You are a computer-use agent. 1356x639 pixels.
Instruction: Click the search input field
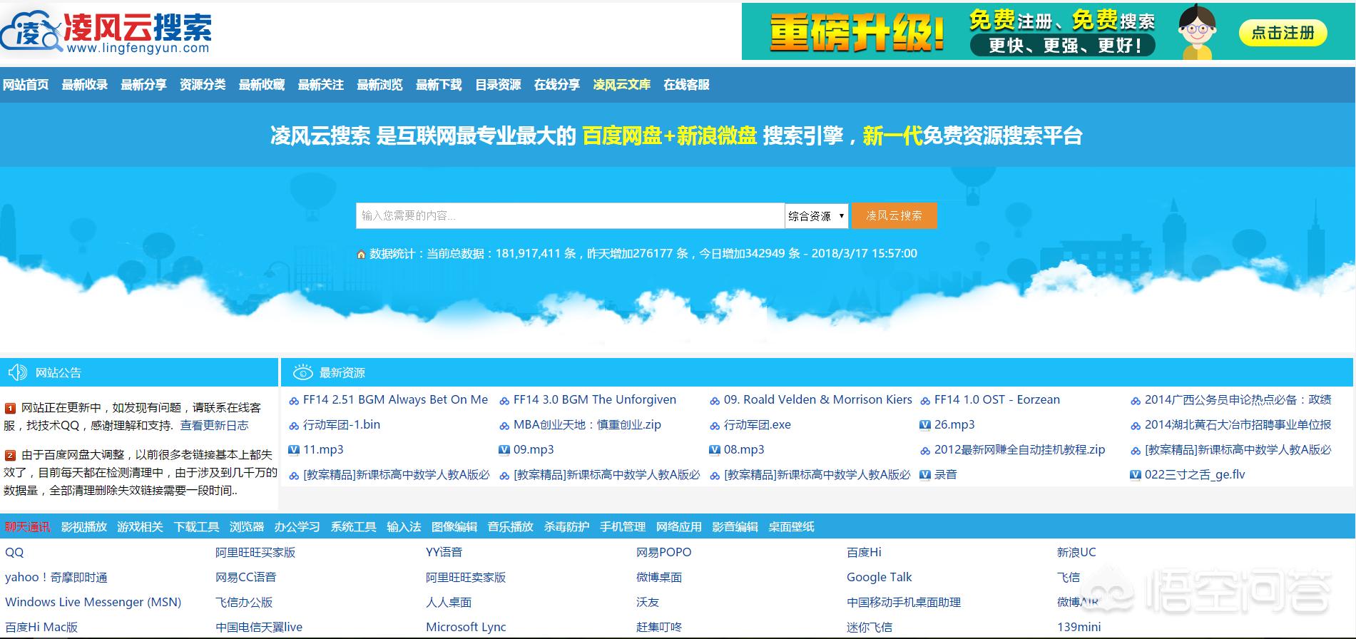[569, 215]
